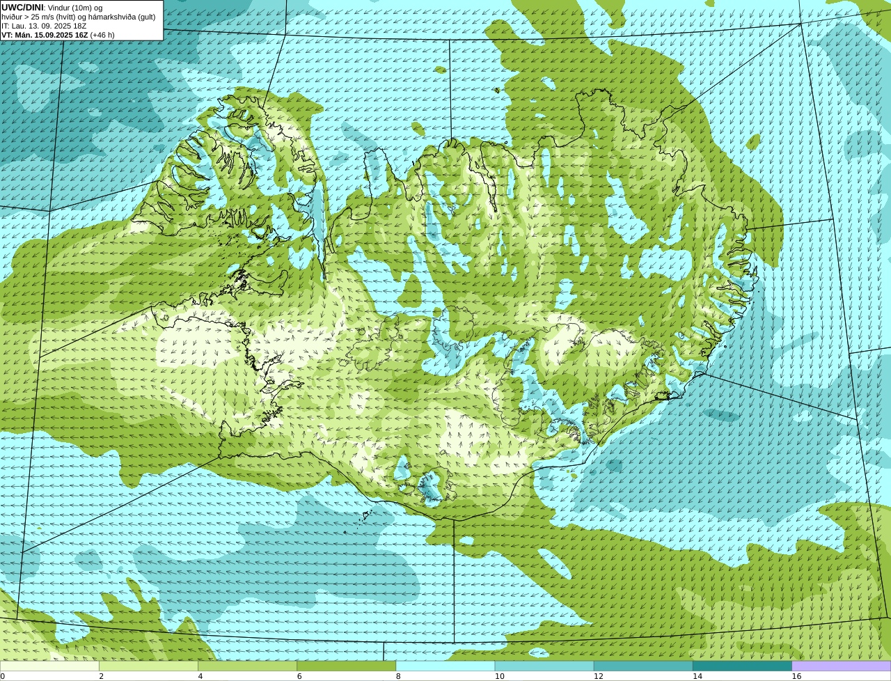Click the 6–8 m/s olive green legend swatch
This screenshot has width=891, height=681.
pyautogui.click(x=347, y=666)
